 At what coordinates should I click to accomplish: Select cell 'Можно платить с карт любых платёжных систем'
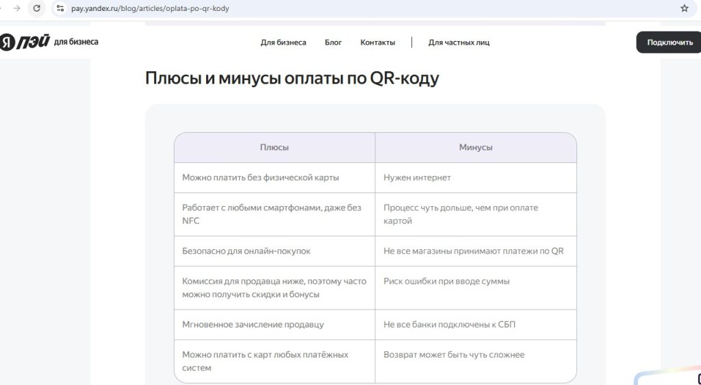coord(275,361)
